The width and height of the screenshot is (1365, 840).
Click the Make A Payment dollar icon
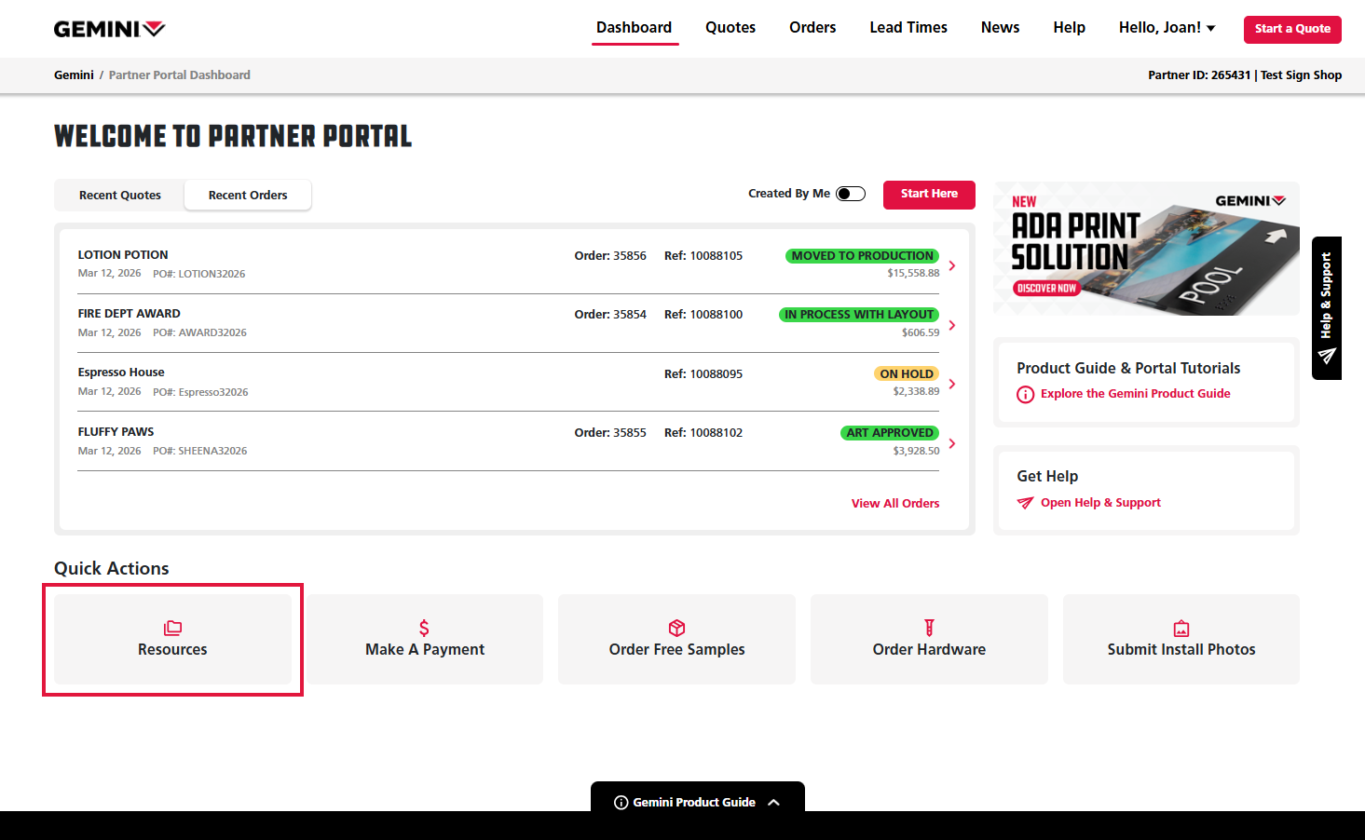pos(424,628)
